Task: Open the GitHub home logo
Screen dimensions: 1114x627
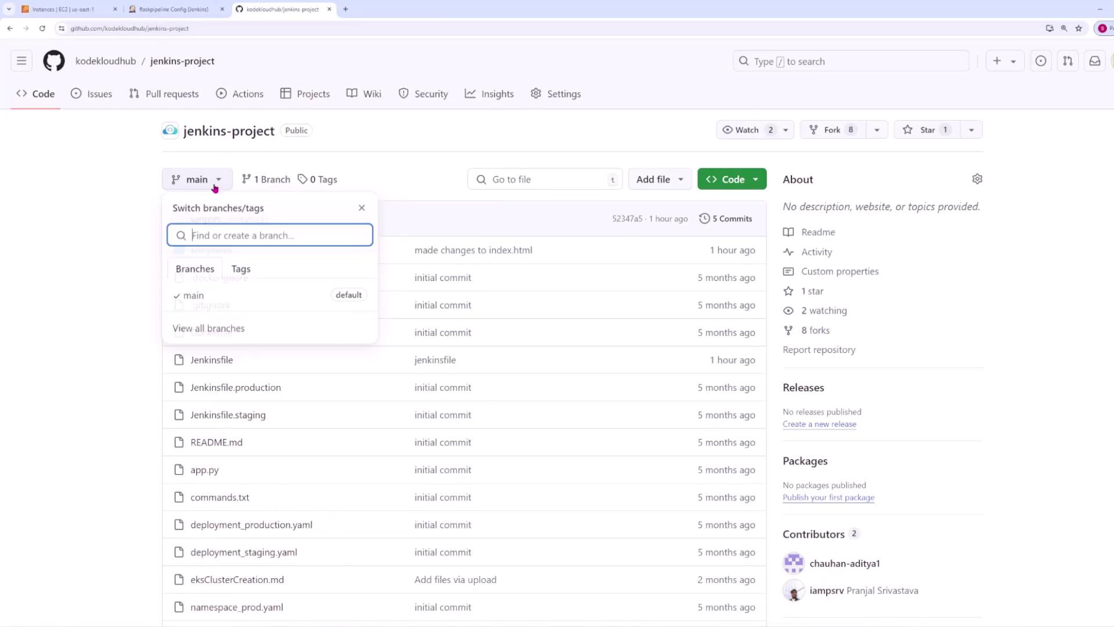Action: click(x=54, y=61)
